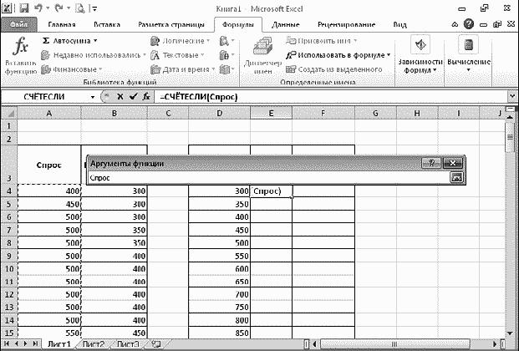Click the Insert Function fx icon in ribbon
The image size is (519, 351).
[x=20, y=46]
